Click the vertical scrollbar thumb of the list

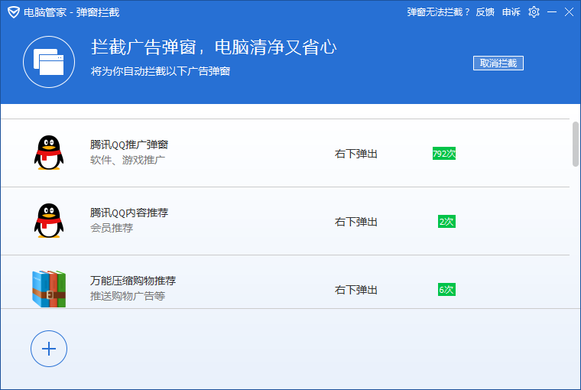[576, 144]
